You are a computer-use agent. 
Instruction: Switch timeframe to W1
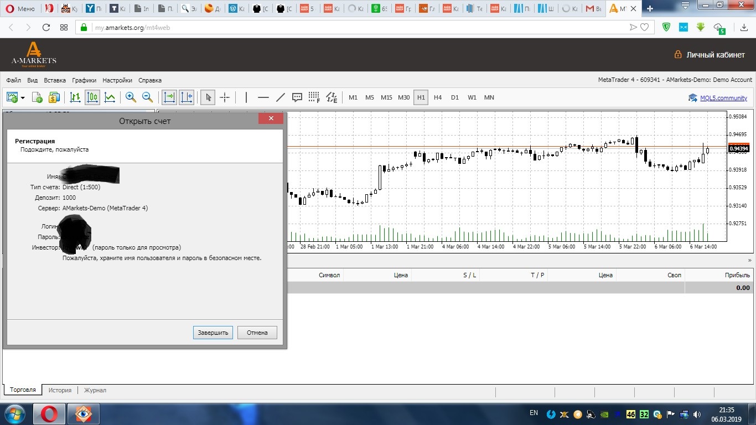[x=472, y=97]
